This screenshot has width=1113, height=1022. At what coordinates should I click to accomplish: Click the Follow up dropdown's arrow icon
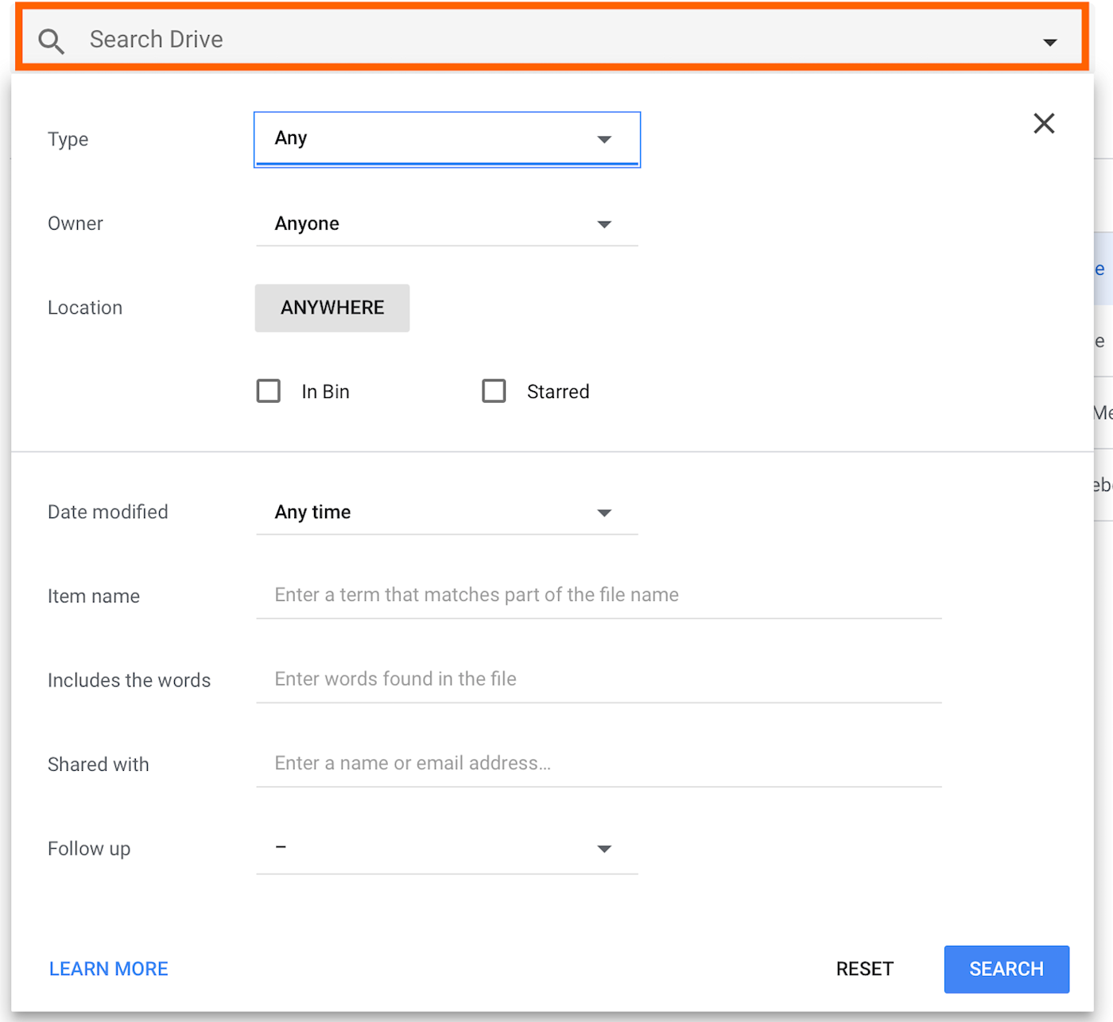coord(604,850)
